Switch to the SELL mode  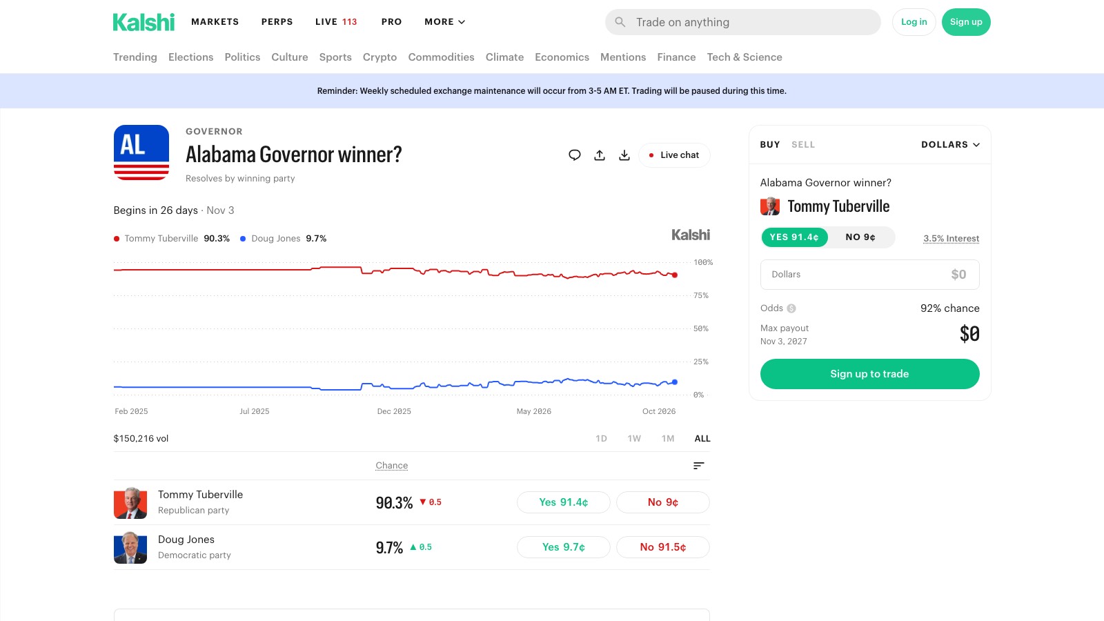(x=803, y=145)
